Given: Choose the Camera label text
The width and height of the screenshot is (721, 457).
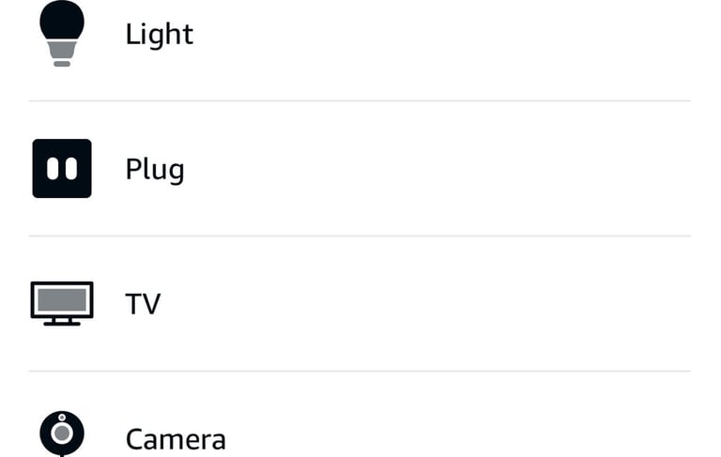Looking at the screenshot, I should point(176,438).
